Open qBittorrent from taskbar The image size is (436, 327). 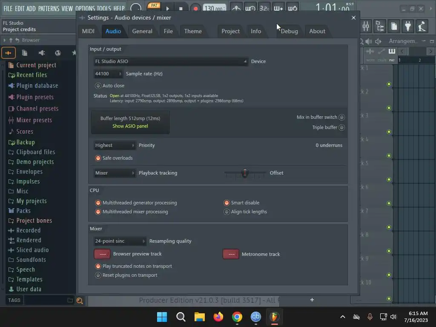coord(256,317)
